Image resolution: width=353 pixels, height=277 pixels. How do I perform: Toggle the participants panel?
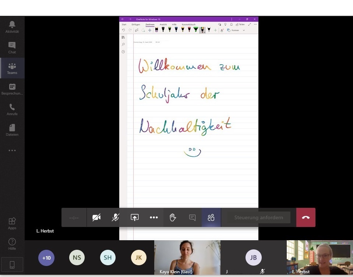point(211,217)
